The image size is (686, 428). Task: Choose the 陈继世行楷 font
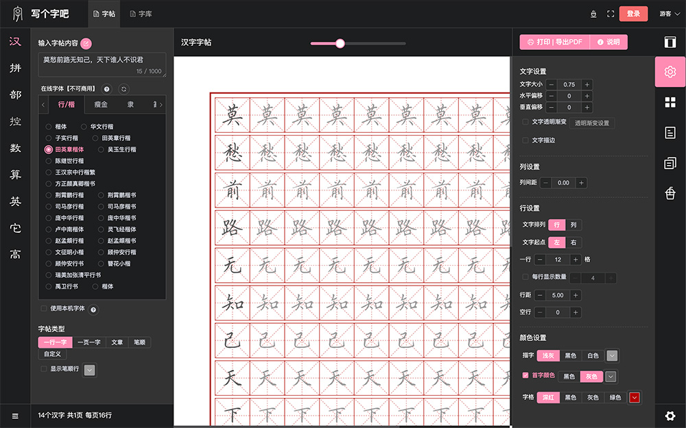click(x=64, y=161)
